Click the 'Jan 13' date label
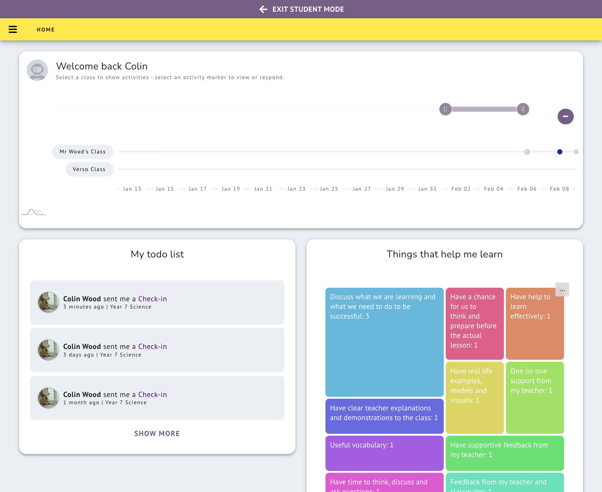Image resolution: width=602 pixels, height=492 pixels. pyautogui.click(x=132, y=189)
